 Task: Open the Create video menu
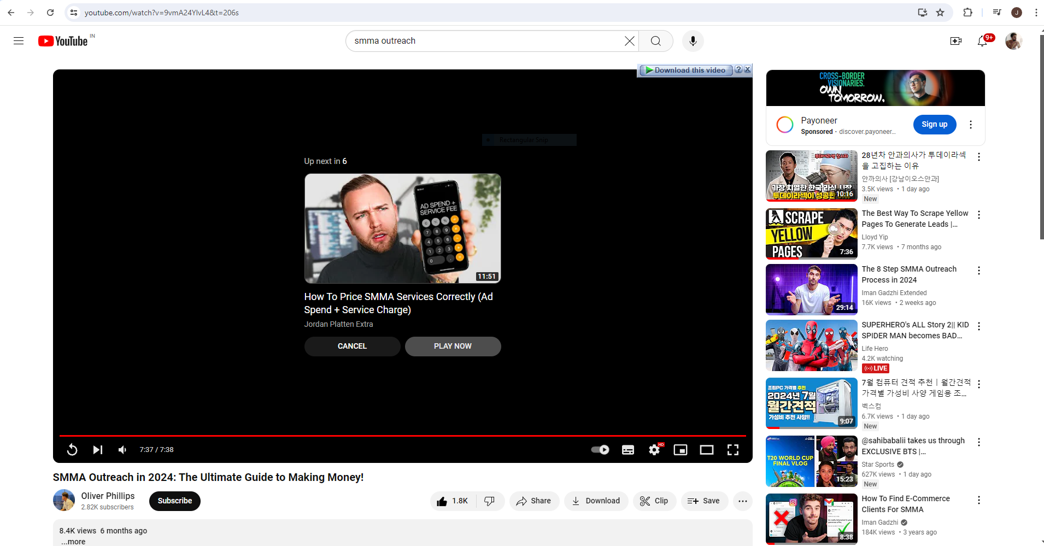tap(956, 41)
